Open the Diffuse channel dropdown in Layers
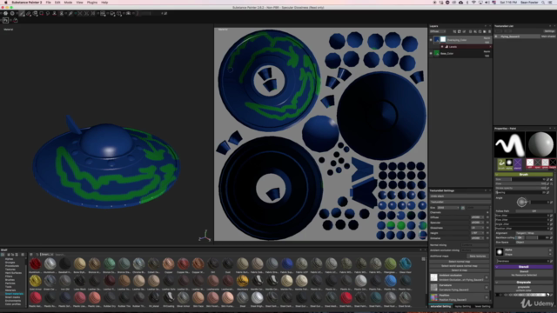 pos(438,31)
